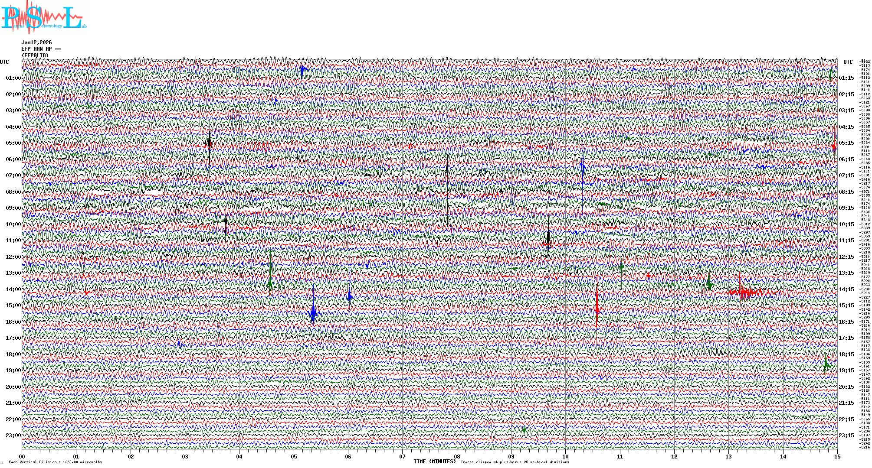Viewport: 872px width, 468px height.
Task: Click the 23:00 hour label on left
Action: [13, 435]
